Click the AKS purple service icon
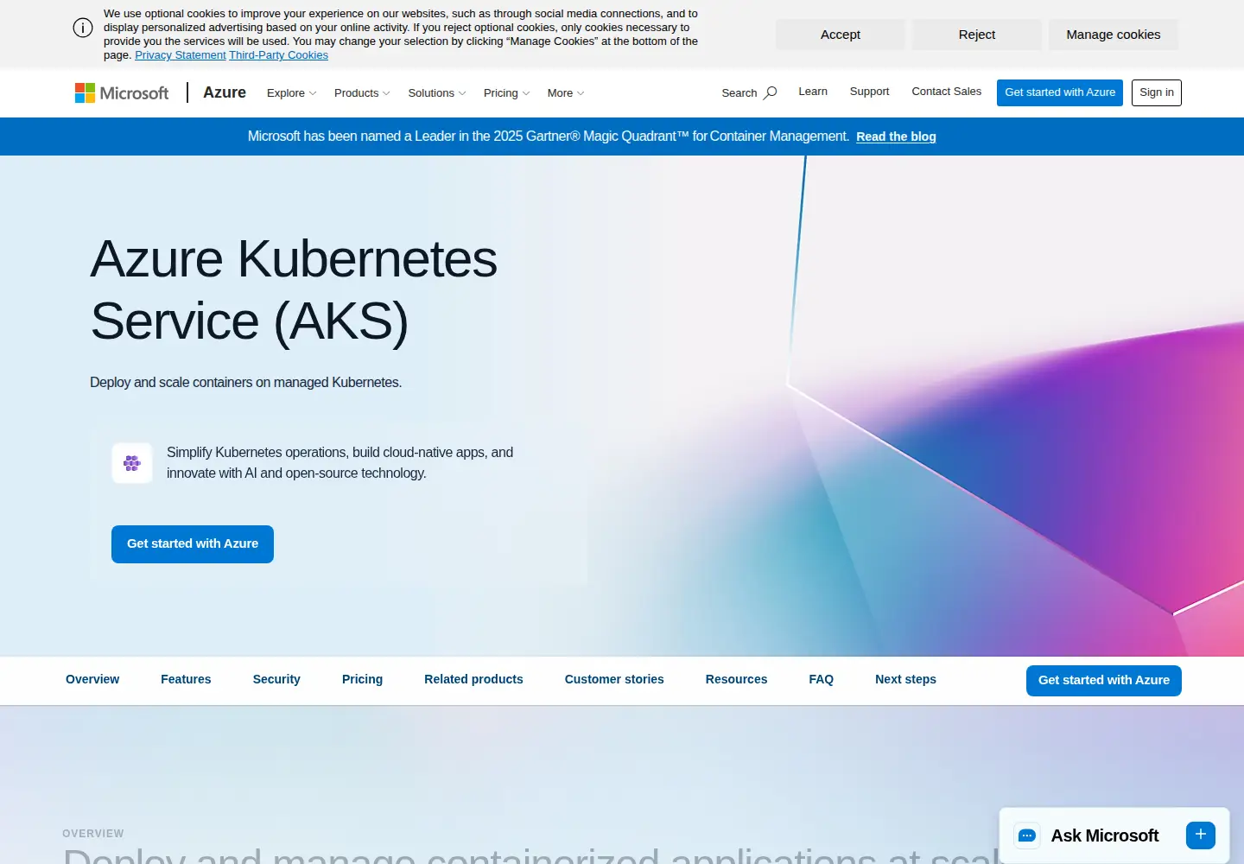This screenshot has height=864, width=1244. click(132, 463)
